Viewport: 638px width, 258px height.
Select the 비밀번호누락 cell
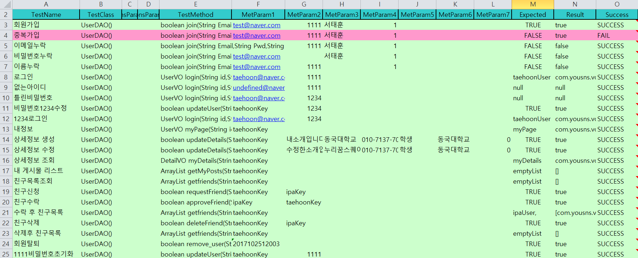pyautogui.click(x=46, y=56)
